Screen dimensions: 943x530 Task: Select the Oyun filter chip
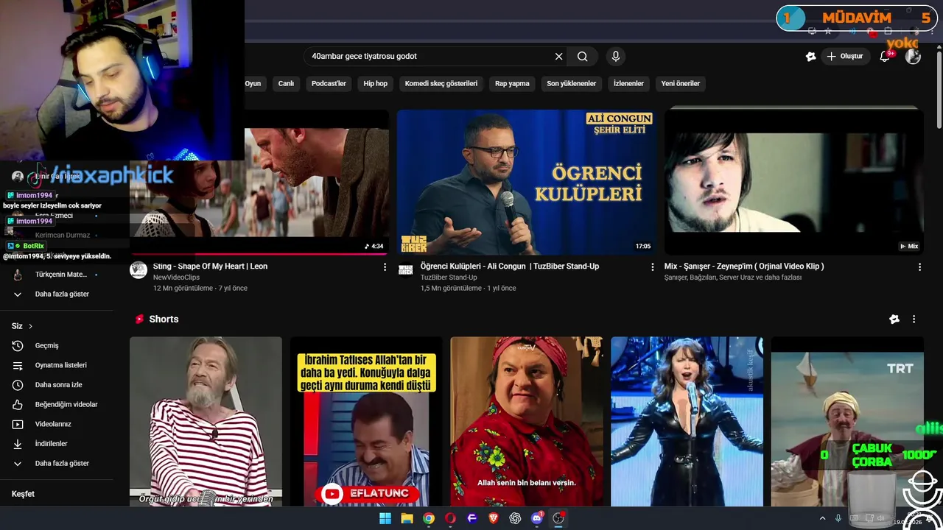(x=253, y=84)
